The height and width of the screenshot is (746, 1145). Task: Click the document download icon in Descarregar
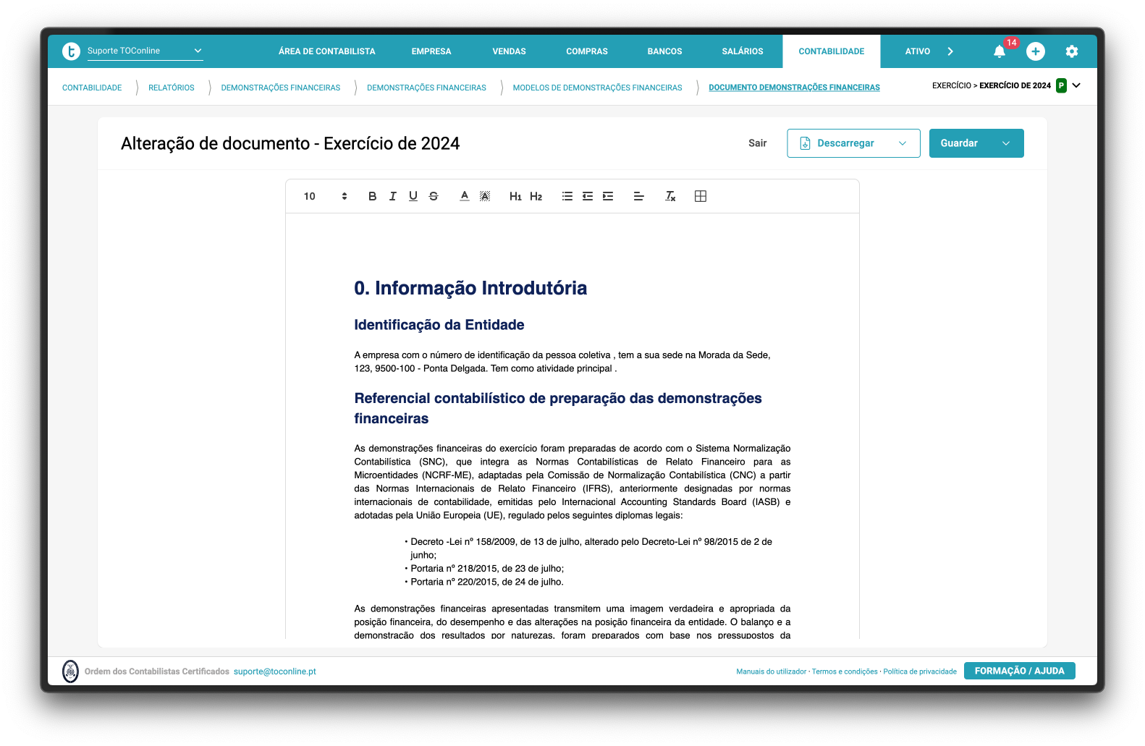[x=805, y=143]
